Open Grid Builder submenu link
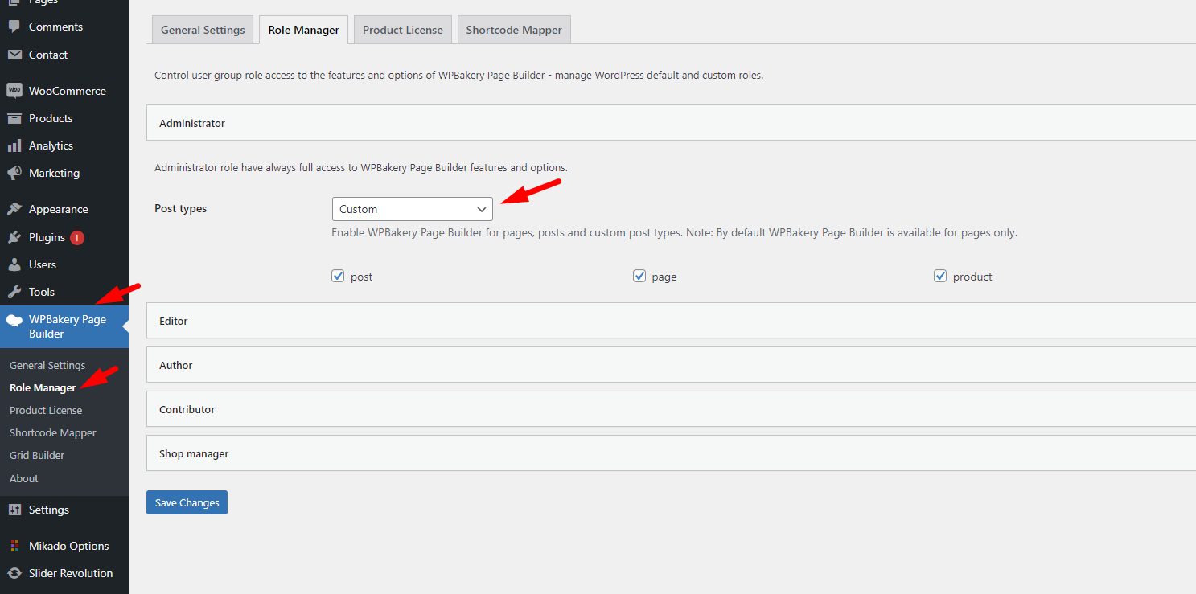This screenshot has width=1196, height=594. point(37,455)
